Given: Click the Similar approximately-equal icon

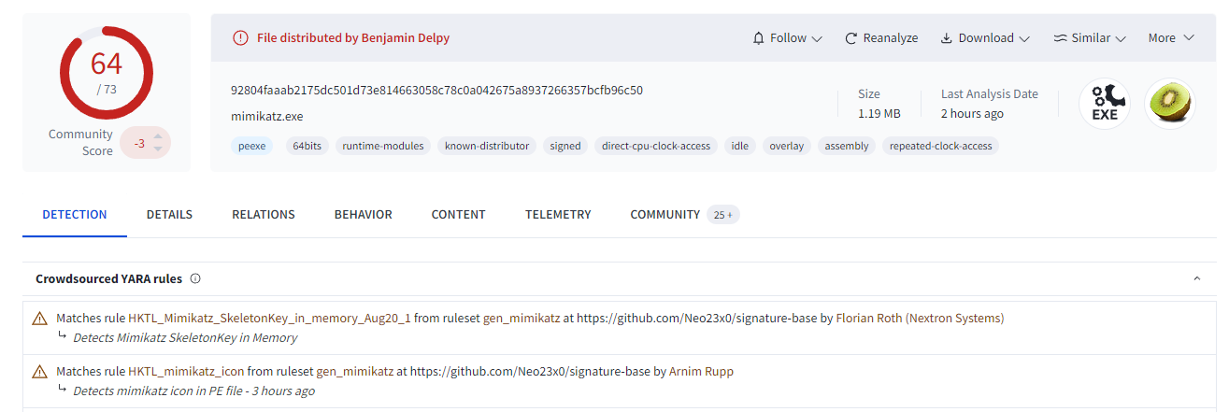Looking at the screenshot, I should [1060, 38].
